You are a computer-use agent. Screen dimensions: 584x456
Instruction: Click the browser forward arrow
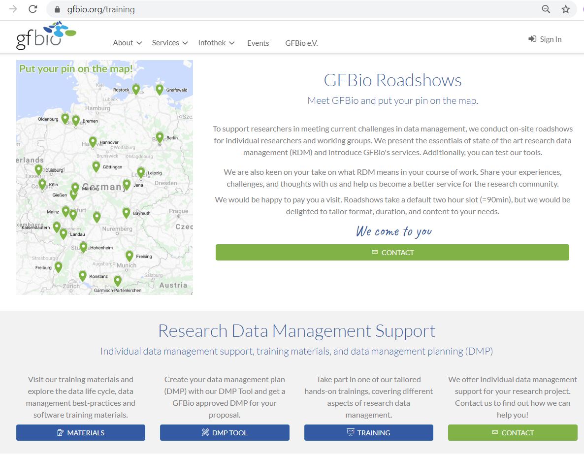coord(13,9)
